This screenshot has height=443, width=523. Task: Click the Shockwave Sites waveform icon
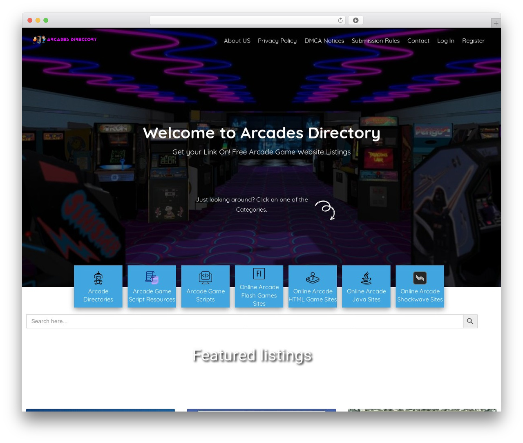tap(420, 278)
